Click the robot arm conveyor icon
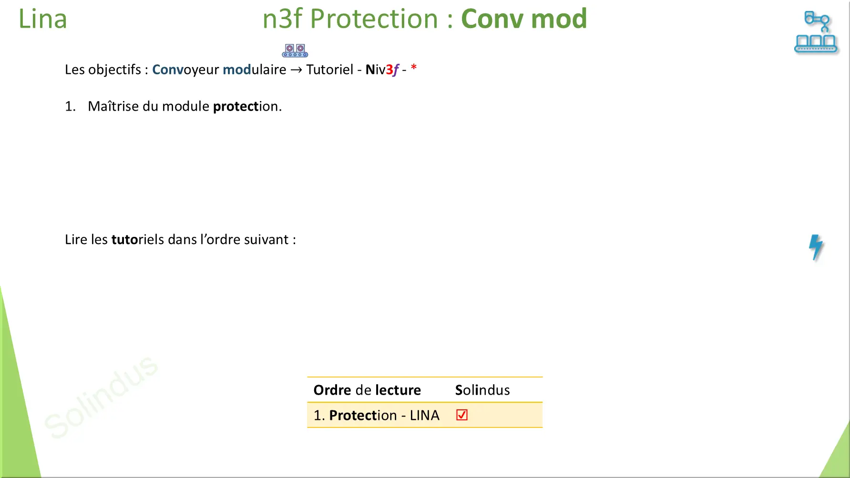 (816, 32)
